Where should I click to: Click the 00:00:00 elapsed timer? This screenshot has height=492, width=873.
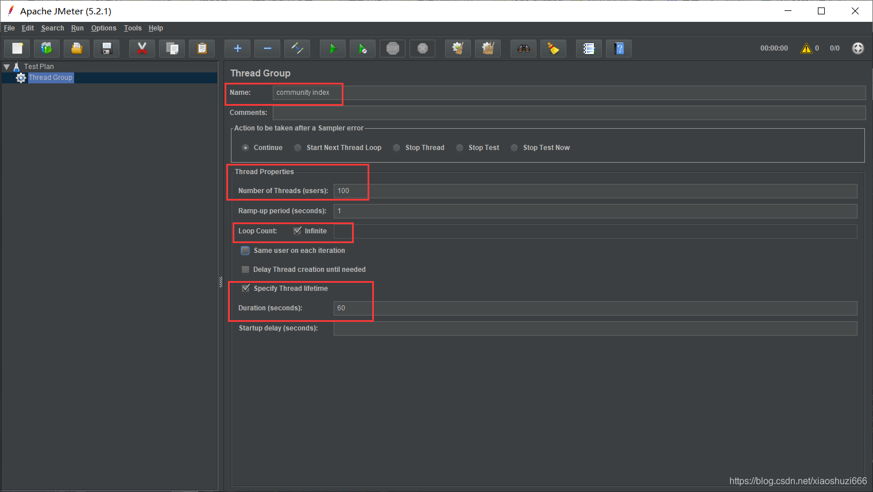[x=774, y=48]
